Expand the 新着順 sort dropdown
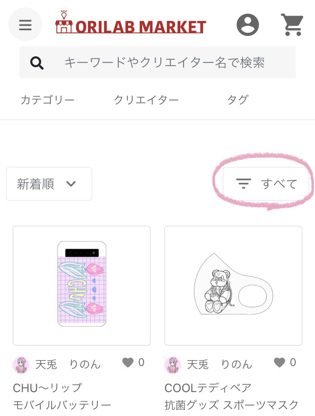Viewport: 315px width, 416px height. tap(49, 184)
